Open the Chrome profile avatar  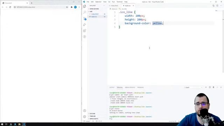point(75,7)
